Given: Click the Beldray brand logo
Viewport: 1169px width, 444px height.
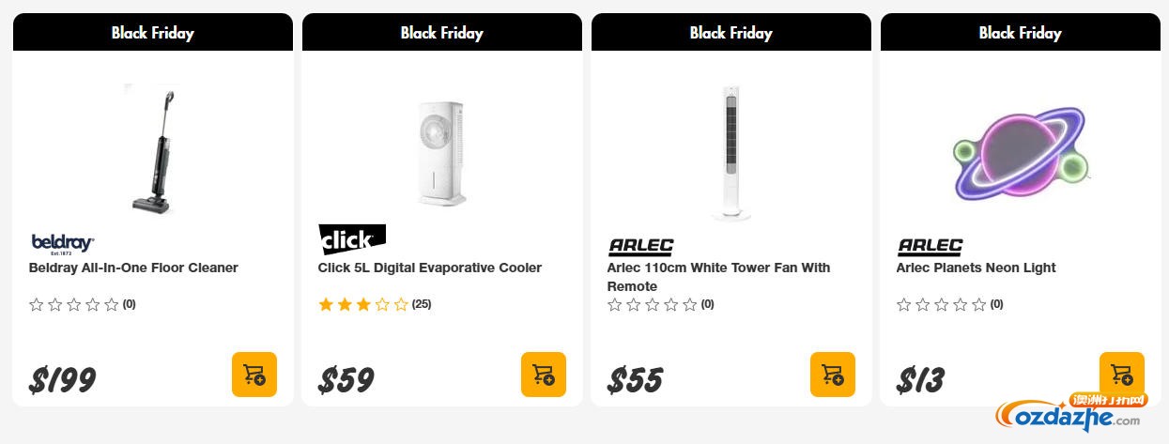Looking at the screenshot, I should (x=63, y=244).
